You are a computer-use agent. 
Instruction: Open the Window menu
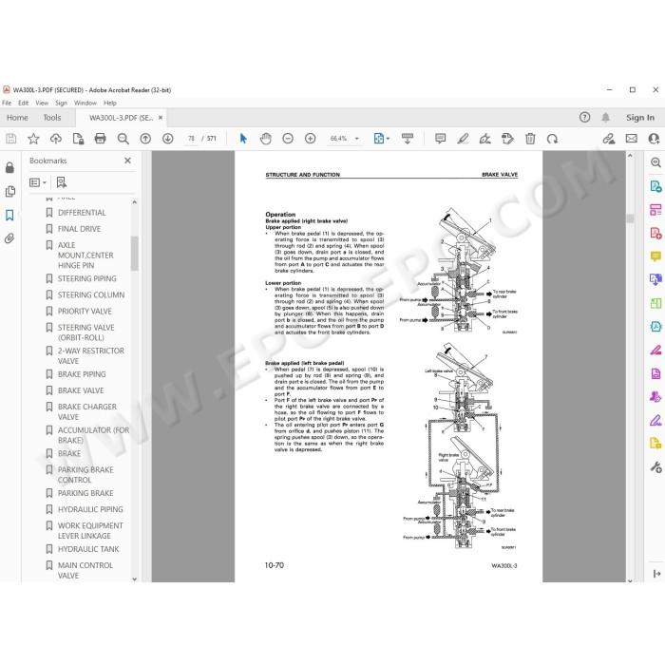[85, 103]
